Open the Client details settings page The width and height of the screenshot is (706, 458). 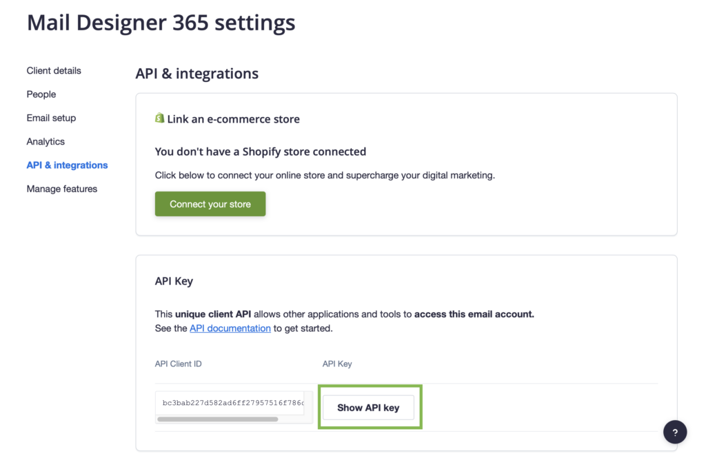(x=54, y=71)
